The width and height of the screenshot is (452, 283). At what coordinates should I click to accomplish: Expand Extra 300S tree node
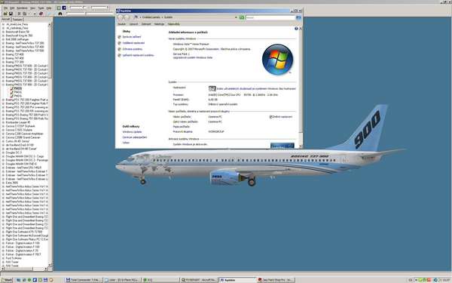[x=4, y=183]
